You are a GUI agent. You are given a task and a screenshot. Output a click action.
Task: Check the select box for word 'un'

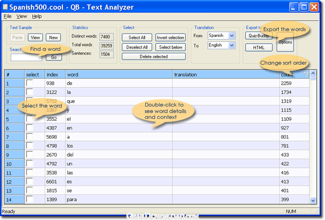click(x=30, y=163)
